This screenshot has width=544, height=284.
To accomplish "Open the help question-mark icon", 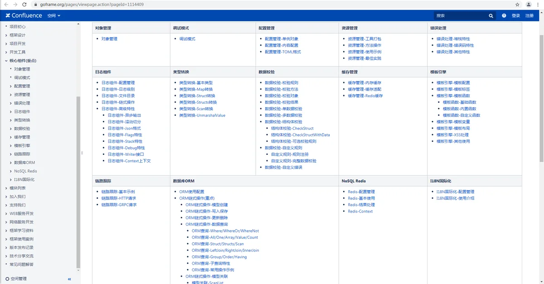I will pyautogui.click(x=504, y=15).
